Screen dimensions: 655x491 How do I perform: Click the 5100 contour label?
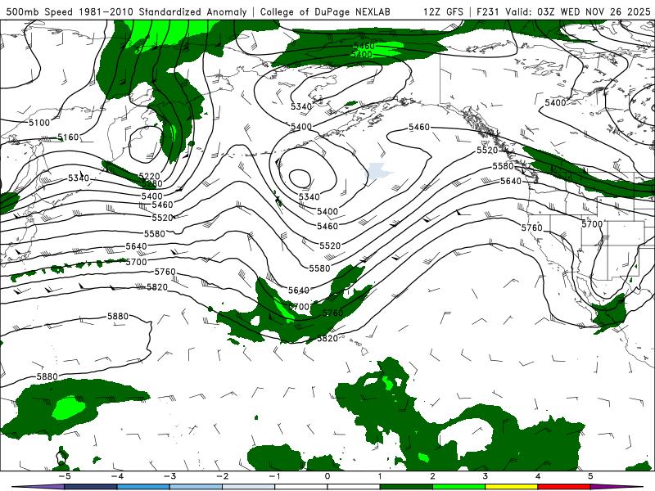click(39, 123)
